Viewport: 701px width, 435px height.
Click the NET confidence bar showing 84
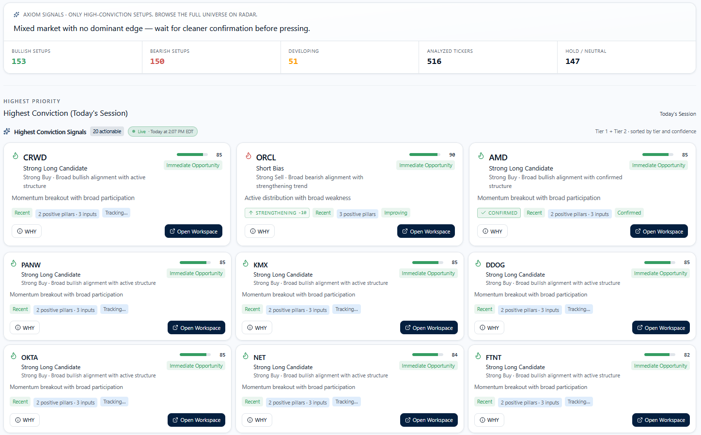click(x=428, y=355)
